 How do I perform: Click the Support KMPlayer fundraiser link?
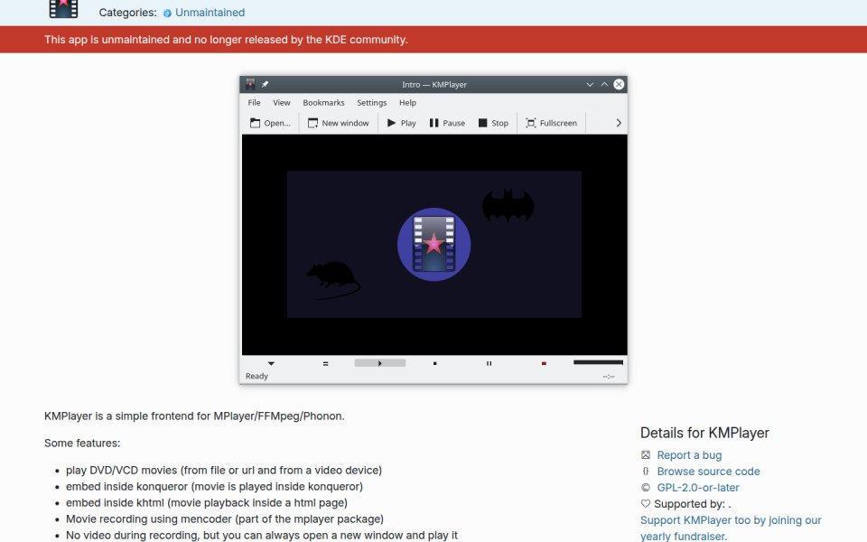pos(731,528)
